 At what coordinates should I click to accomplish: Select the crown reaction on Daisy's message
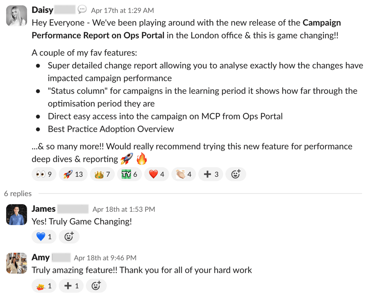click(x=102, y=174)
